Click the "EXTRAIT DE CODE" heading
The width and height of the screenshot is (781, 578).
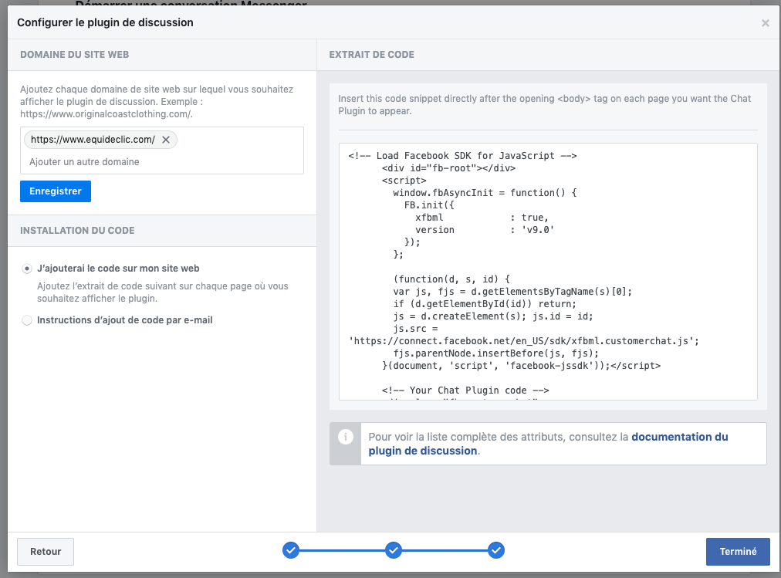click(x=371, y=55)
